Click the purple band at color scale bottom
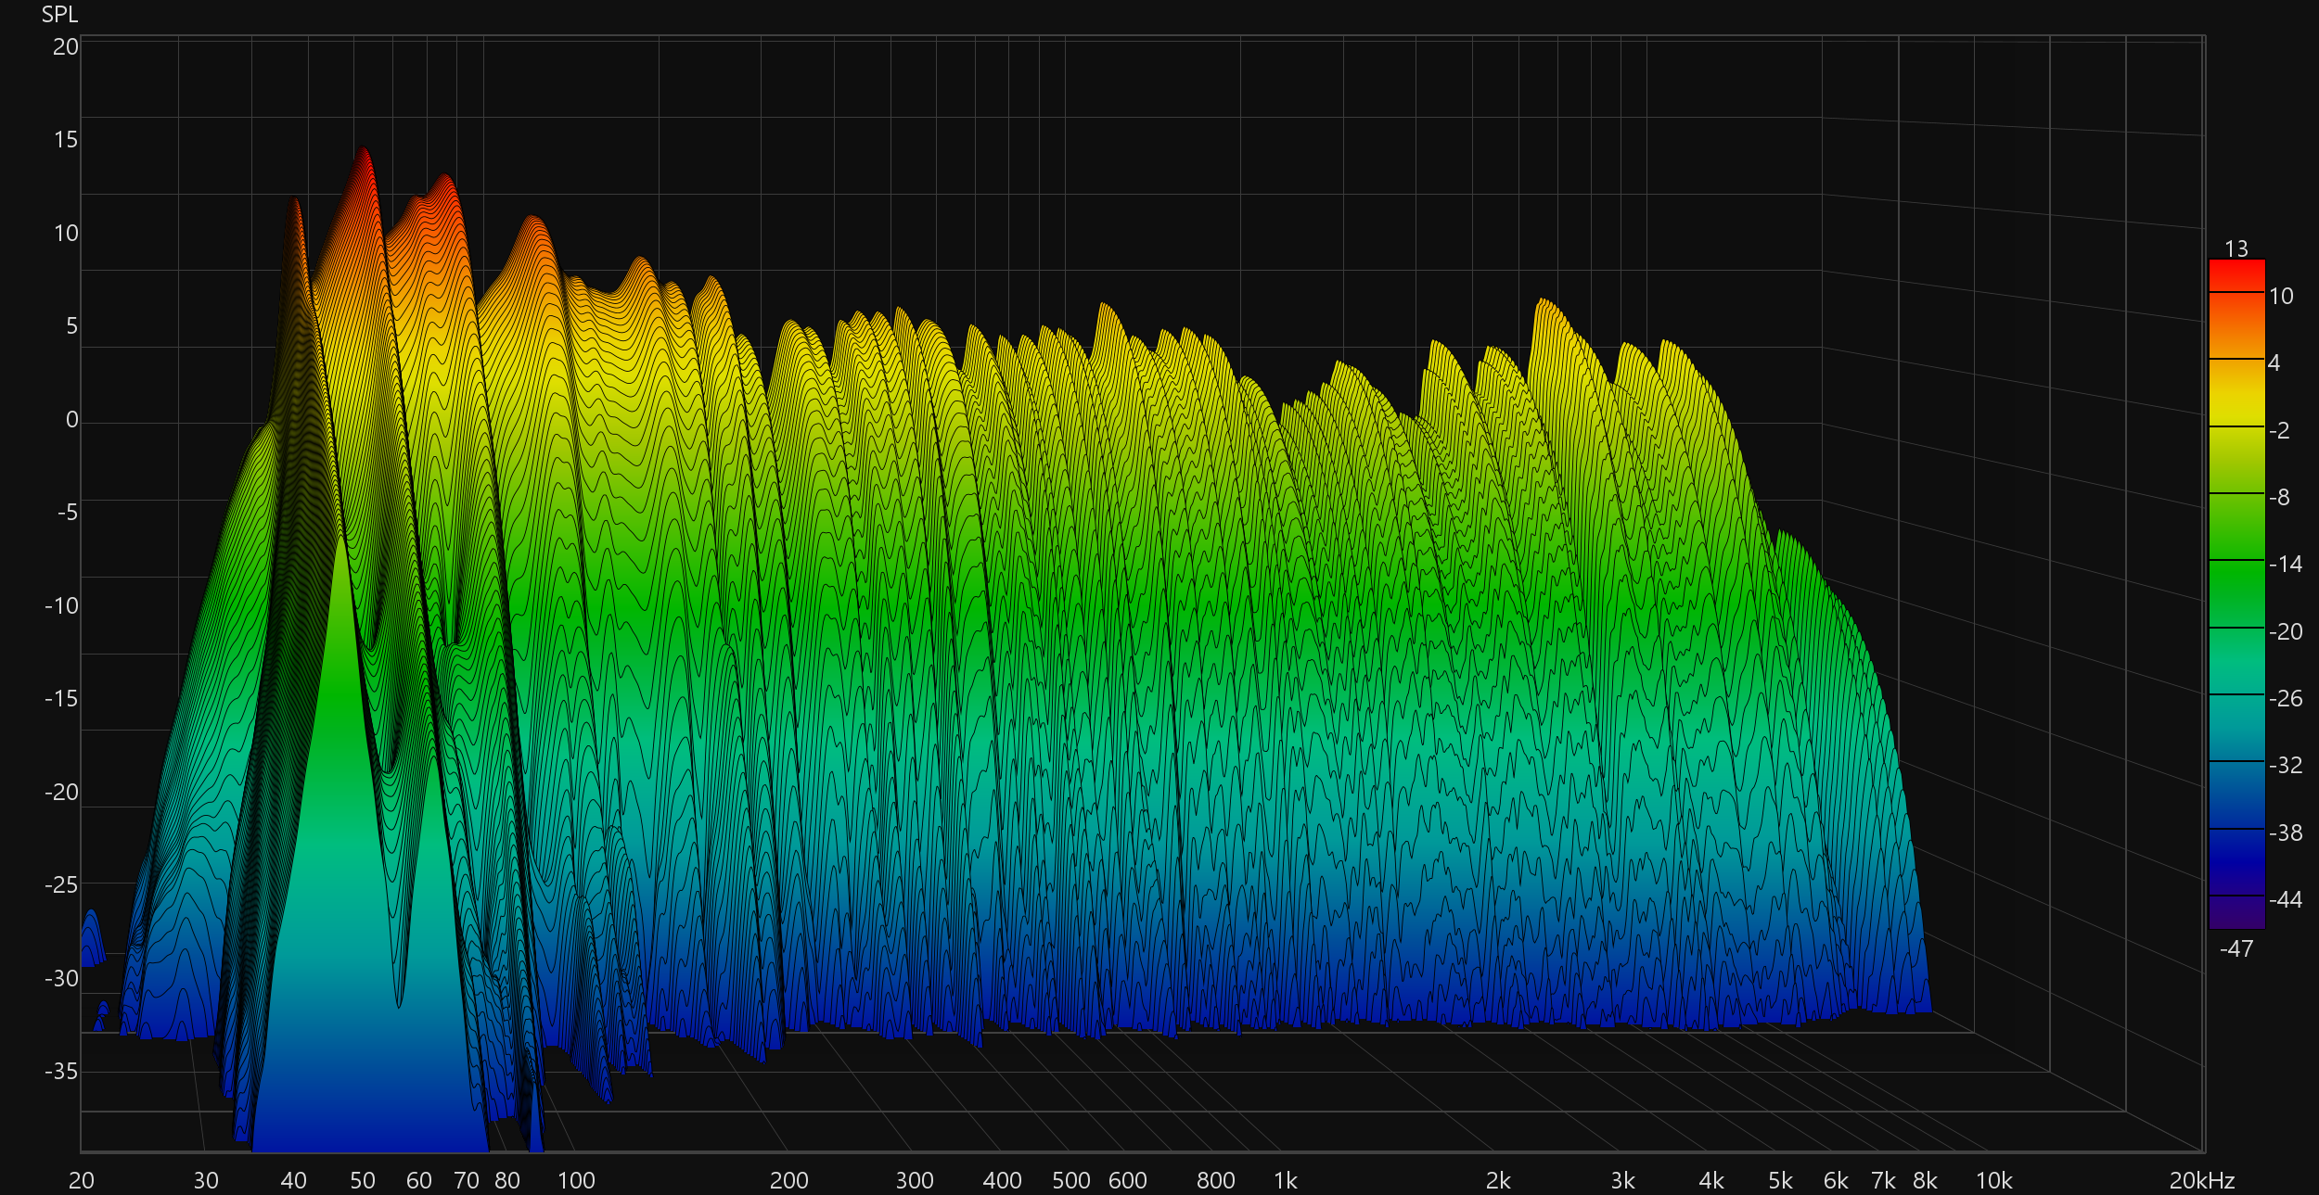This screenshot has width=2319, height=1195. [2236, 913]
